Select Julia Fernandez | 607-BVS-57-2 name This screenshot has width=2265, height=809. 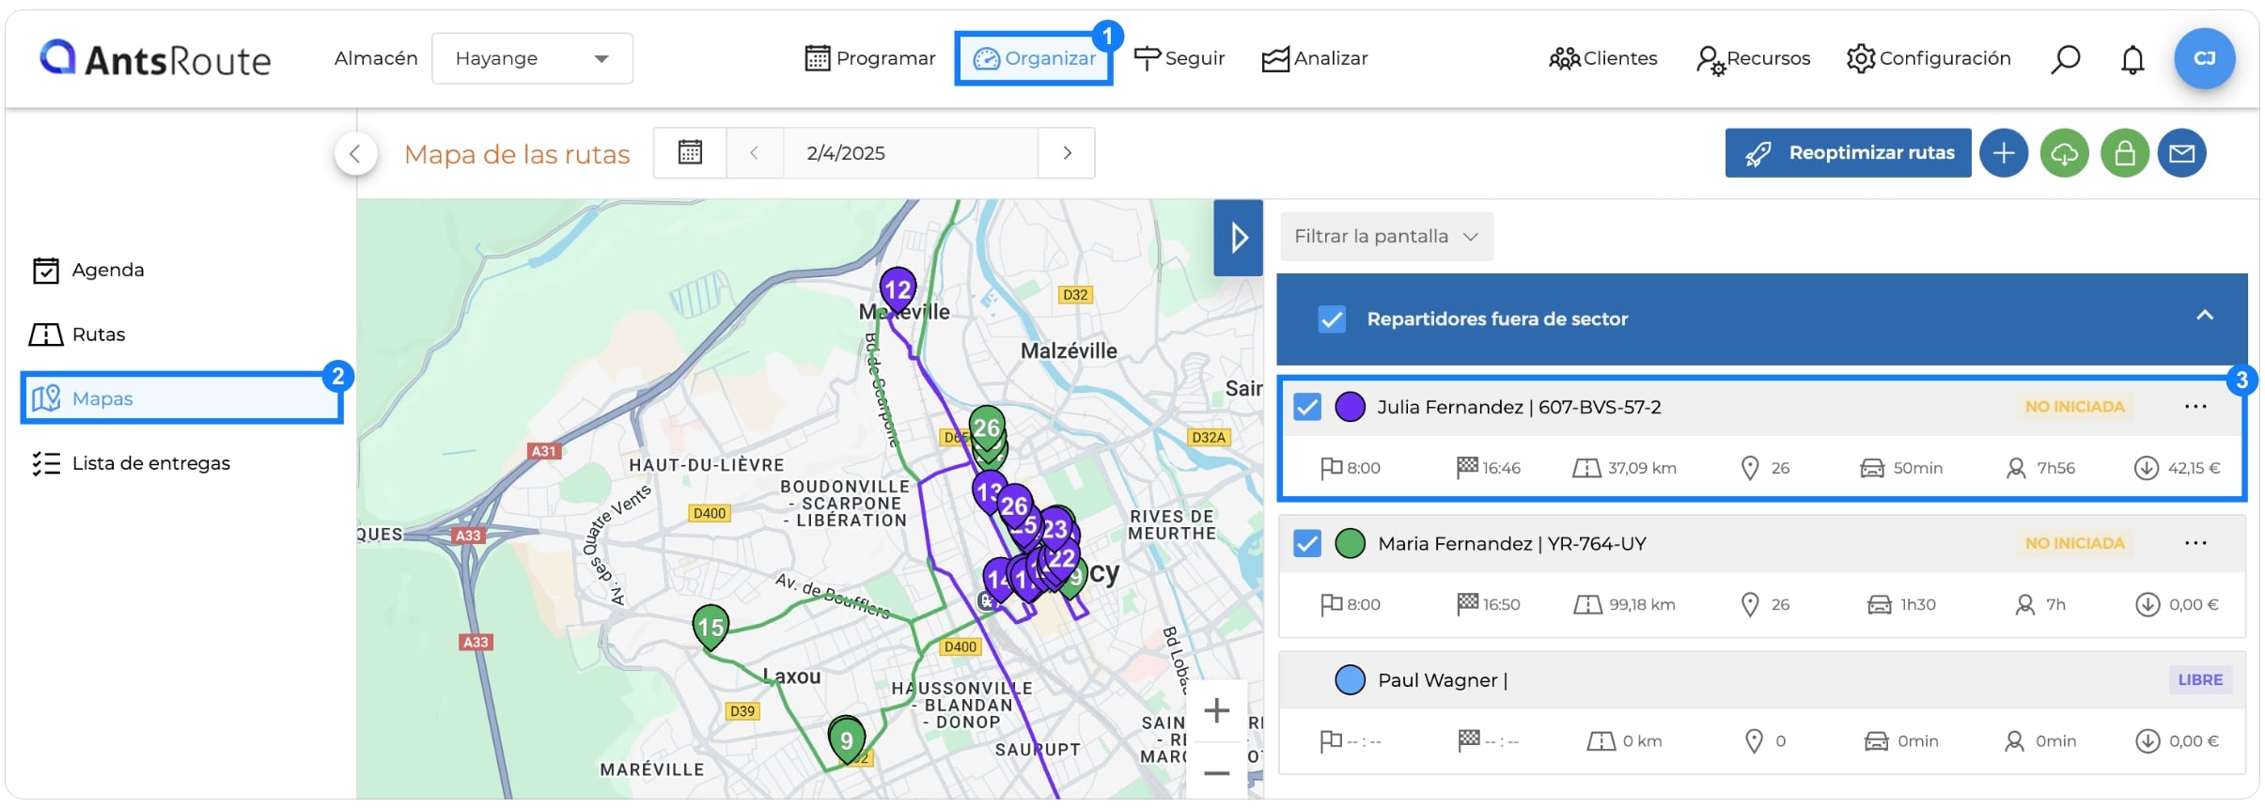point(1519,407)
